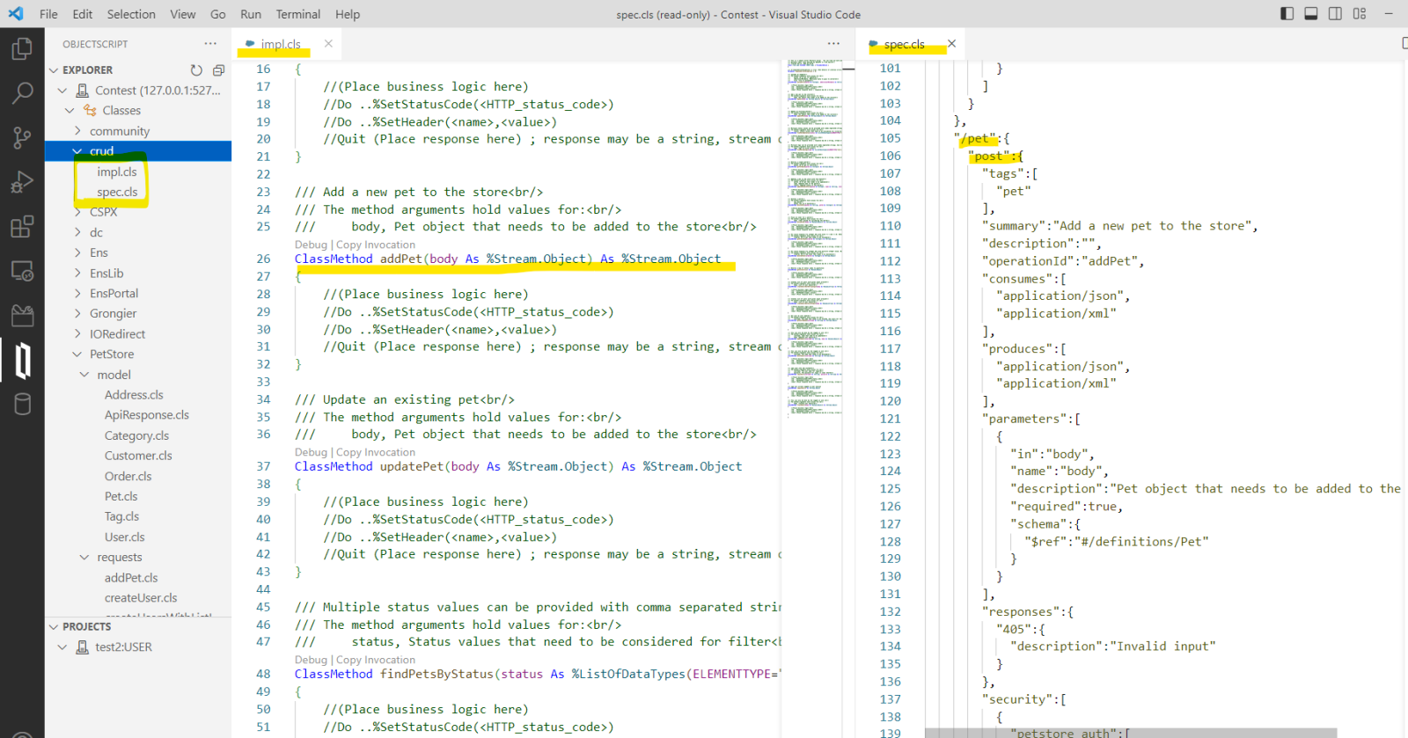Open the Terminal menu

coord(297,14)
